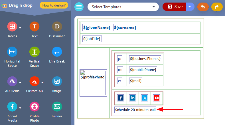Screen dimensions: 225x125
Task: Select the Text tool icon
Action: coord(35,26)
